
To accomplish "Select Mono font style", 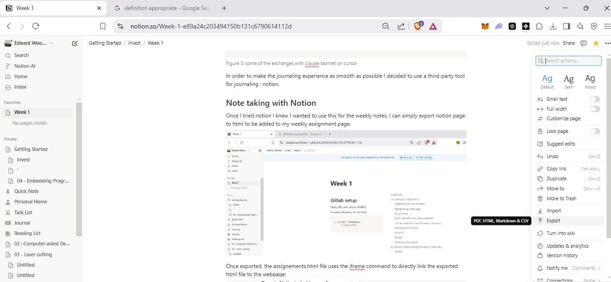I will tap(590, 81).
